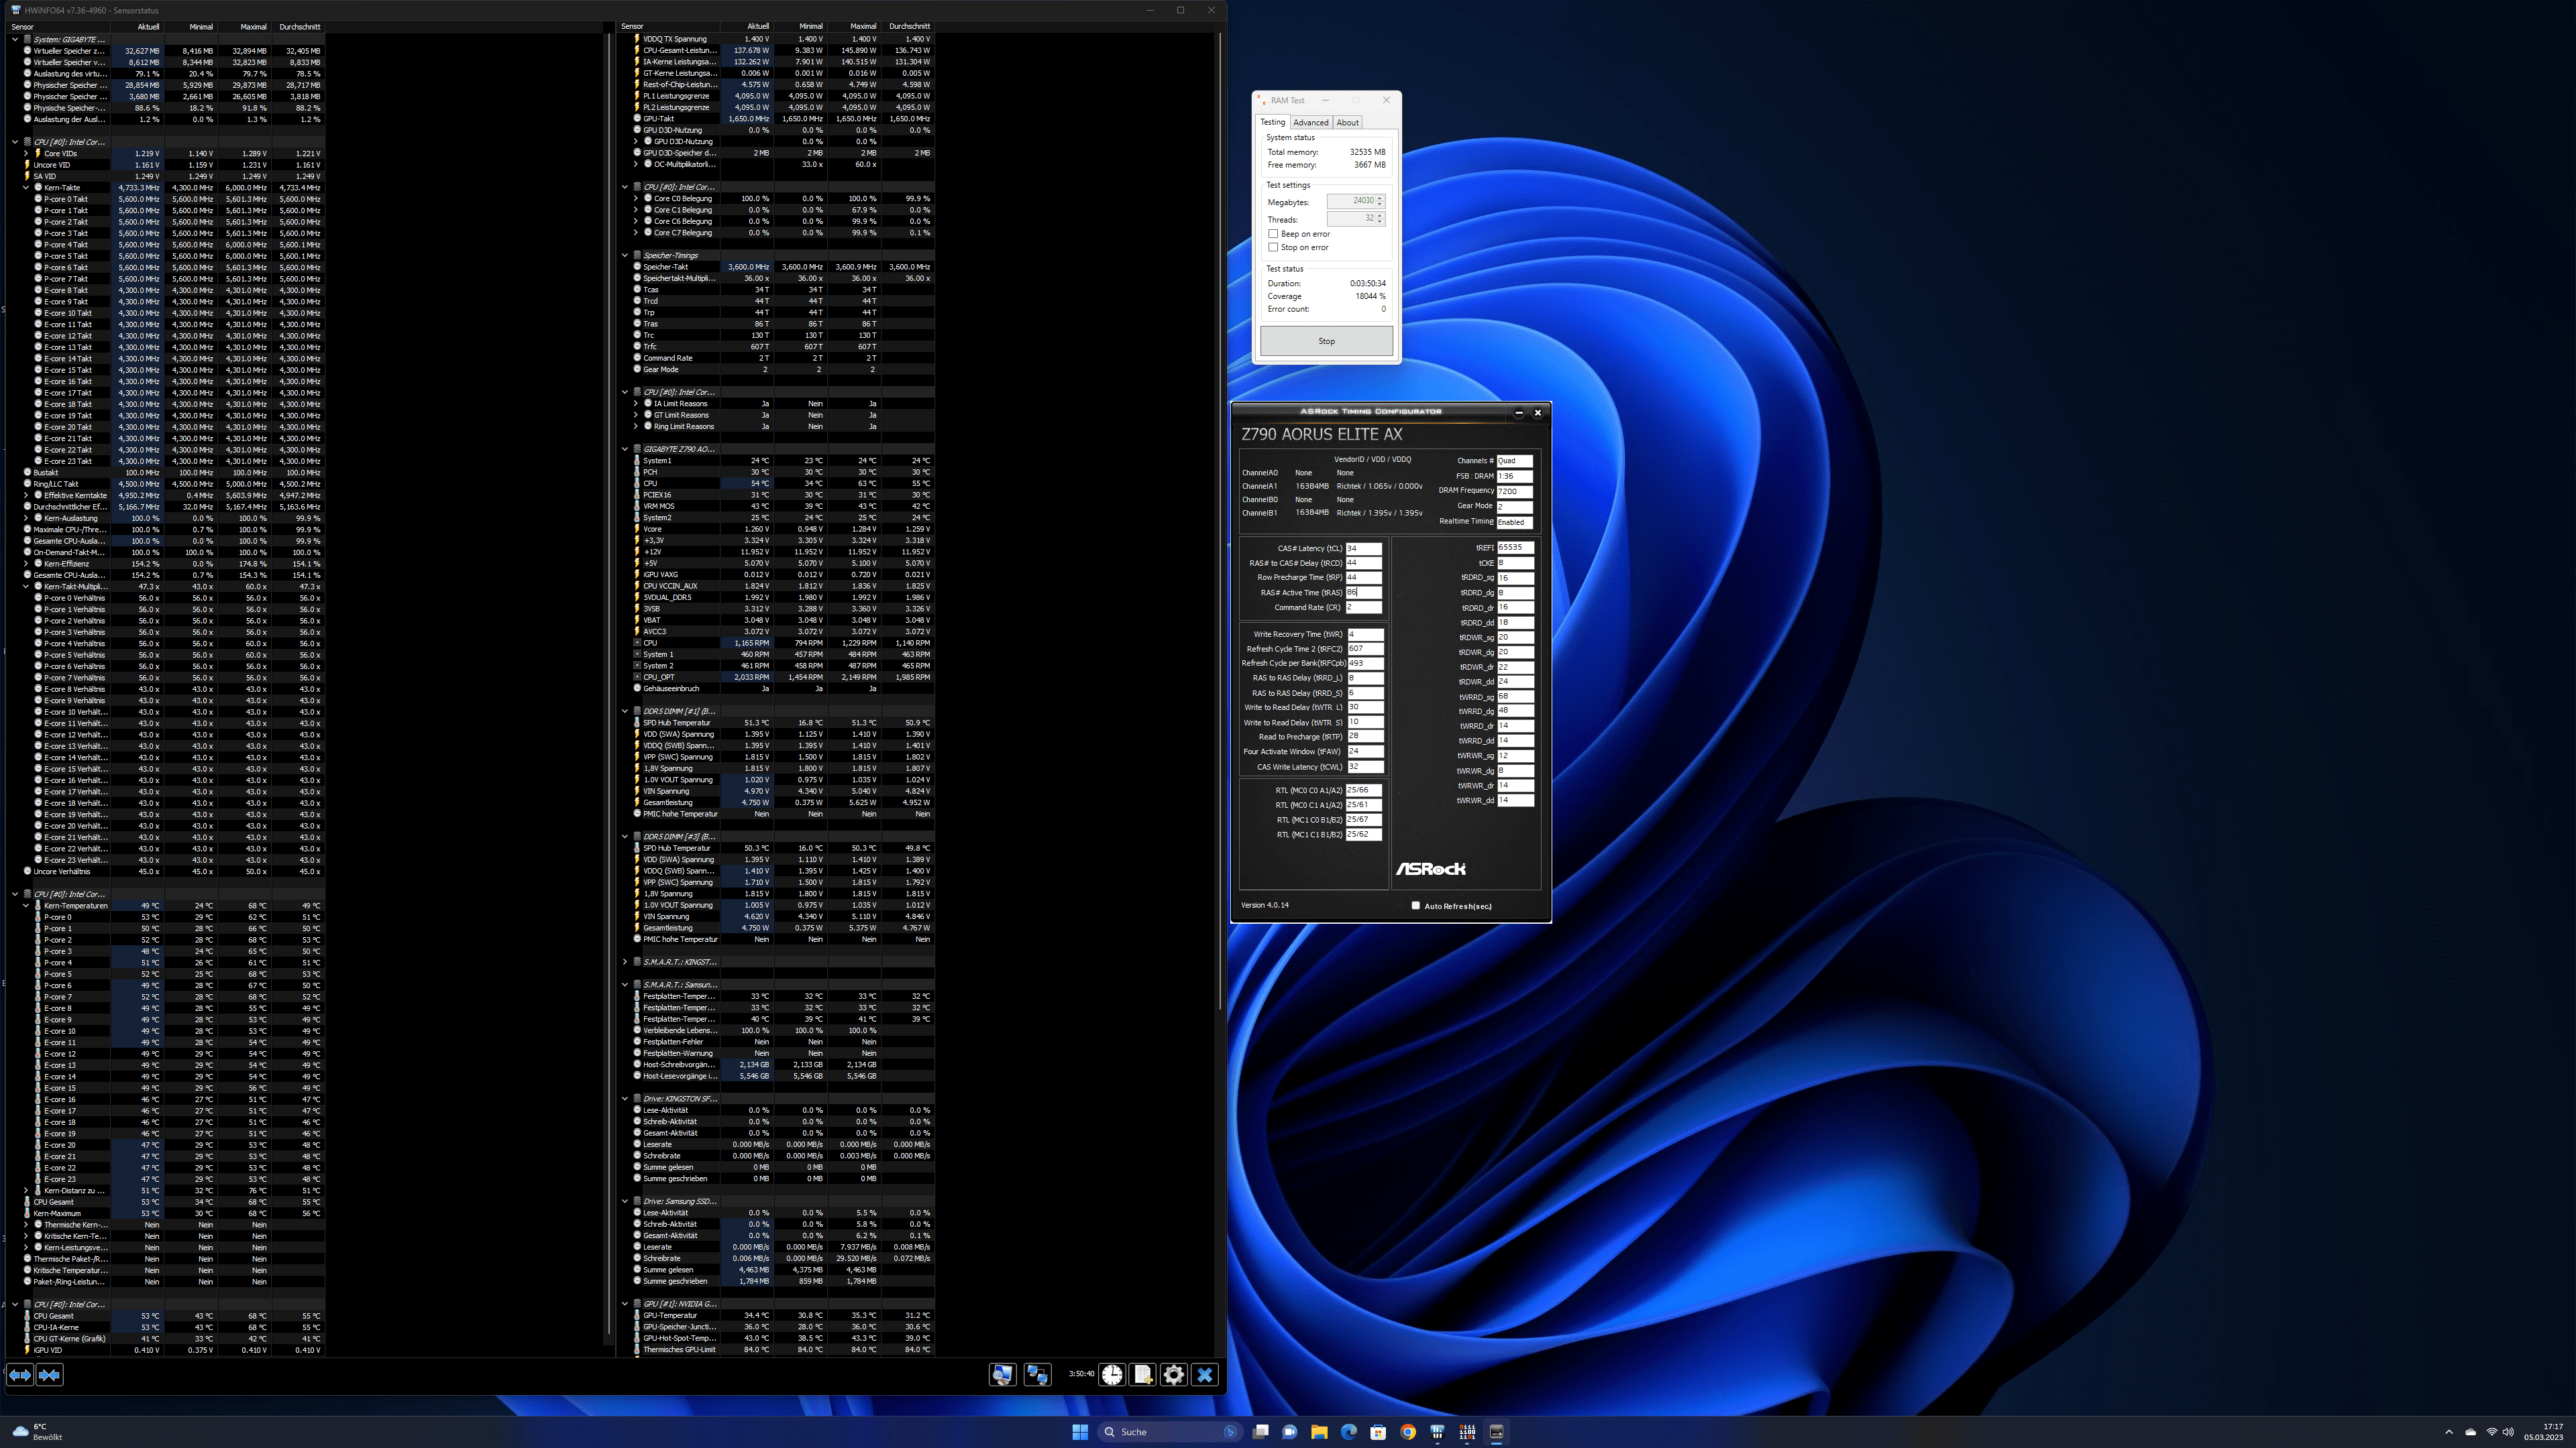Click HWiNFO clock reset timer icon
Screen dimensions: 2576x1448
pyautogui.click(x=1112, y=1375)
